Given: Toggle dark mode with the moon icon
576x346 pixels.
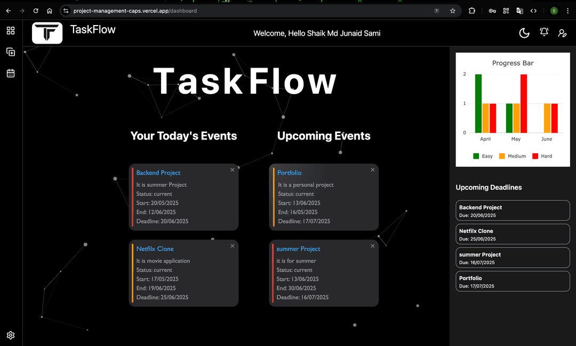Looking at the screenshot, I should click(x=524, y=32).
